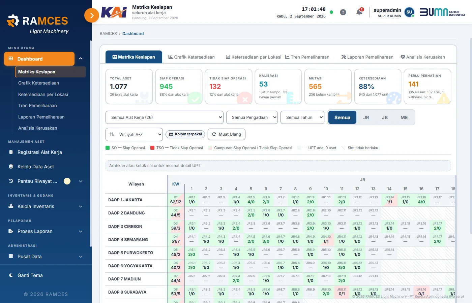This screenshot has height=303, width=472.
Task: Select the JB segment filter
Action: (385, 117)
